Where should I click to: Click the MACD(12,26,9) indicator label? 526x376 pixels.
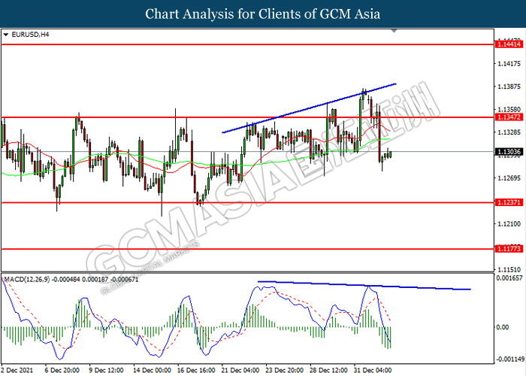pyautogui.click(x=71, y=279)
